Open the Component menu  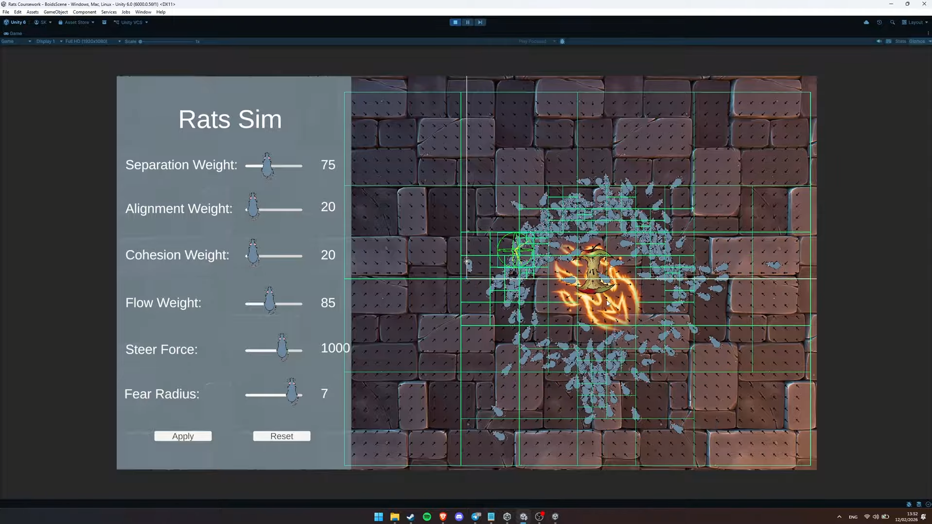point(85,12)
